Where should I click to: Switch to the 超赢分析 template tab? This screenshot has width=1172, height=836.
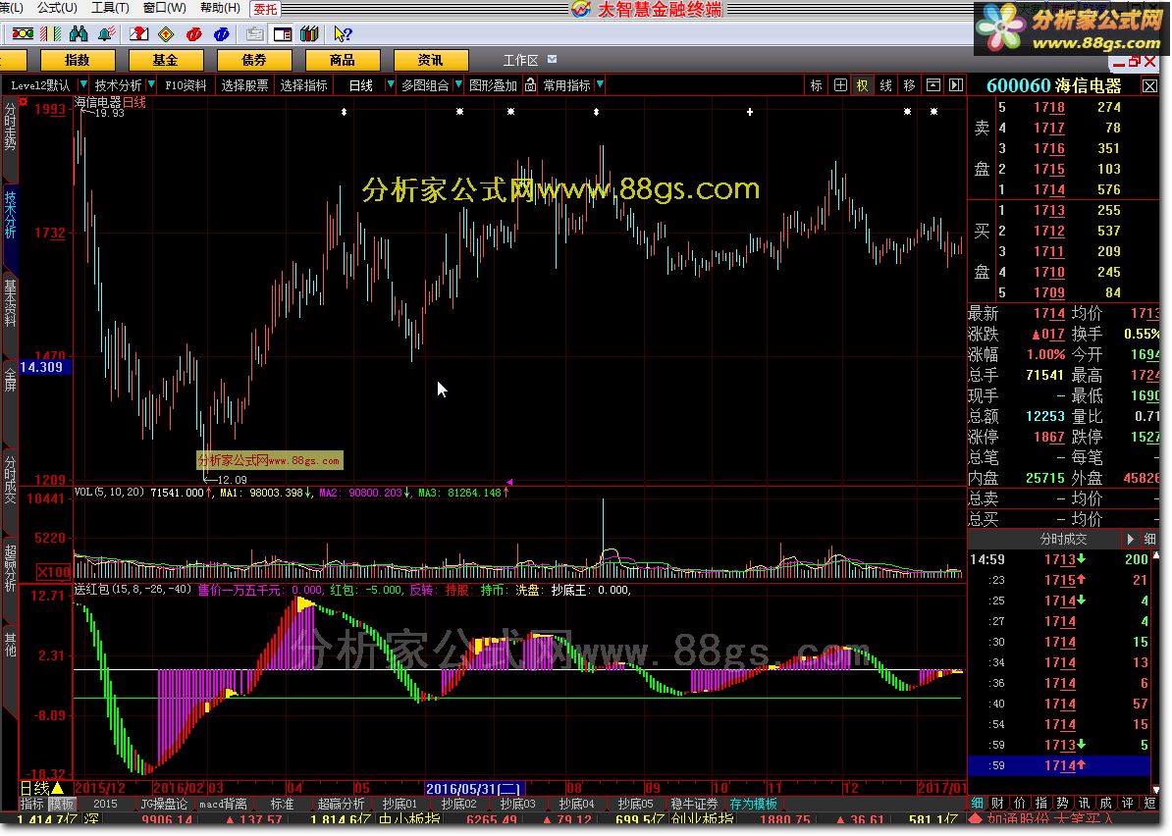coord(340,804)
